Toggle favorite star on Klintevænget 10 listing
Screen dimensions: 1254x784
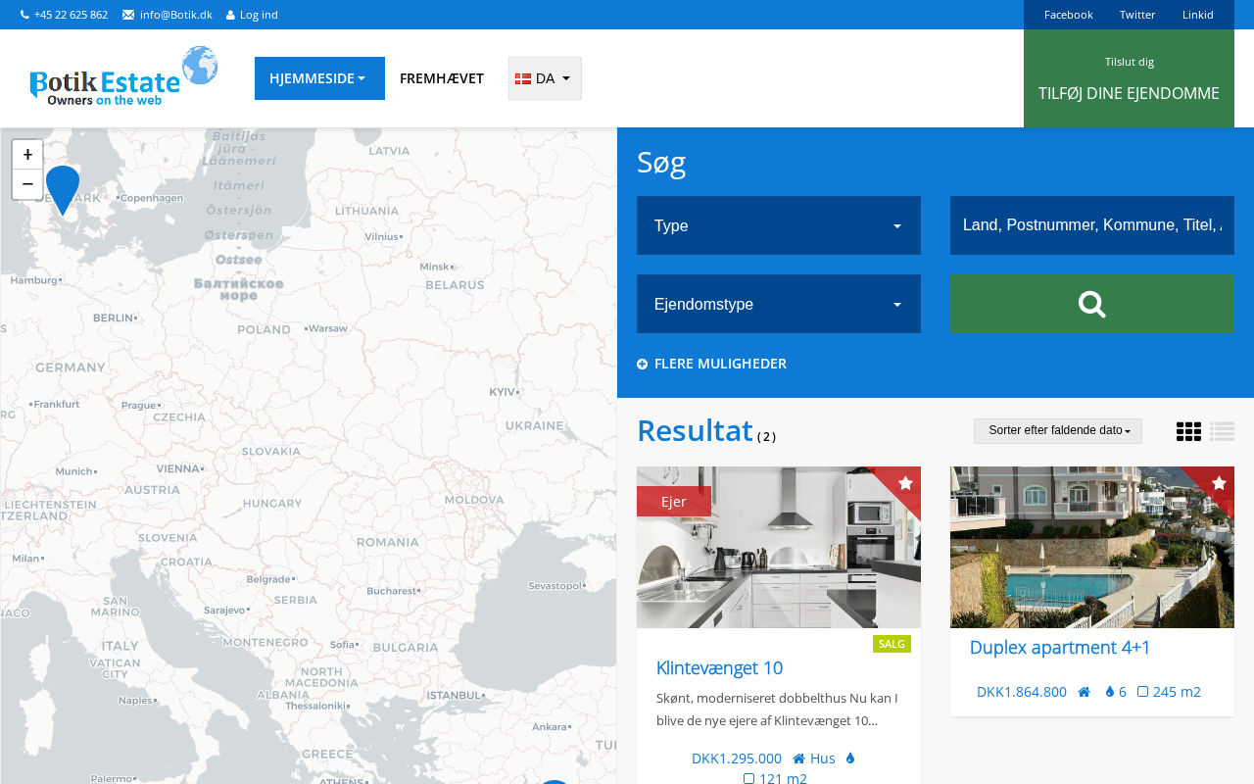tap(905, 483)
